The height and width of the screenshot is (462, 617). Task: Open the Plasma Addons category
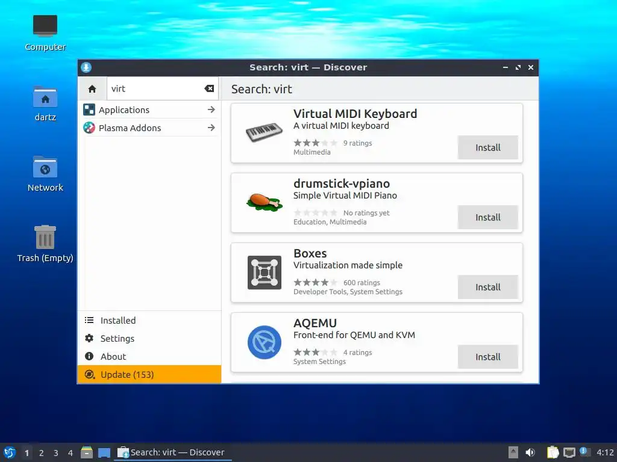pos(149,128)
